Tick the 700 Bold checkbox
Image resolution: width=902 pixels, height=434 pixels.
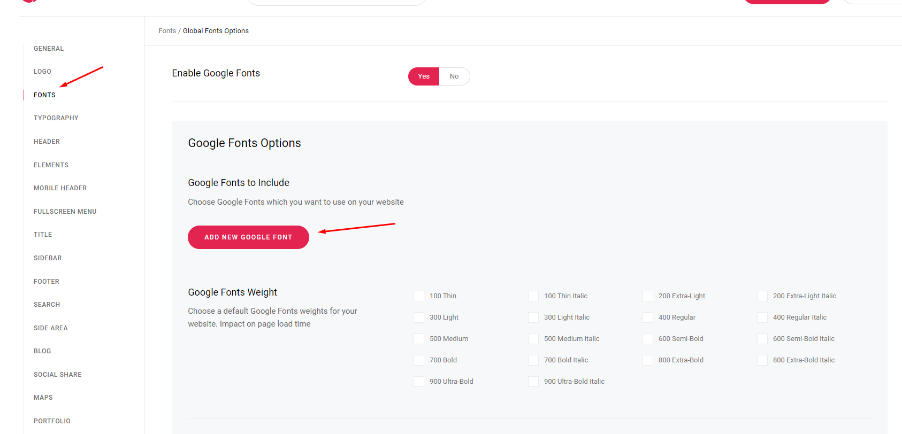pos(419,360)
